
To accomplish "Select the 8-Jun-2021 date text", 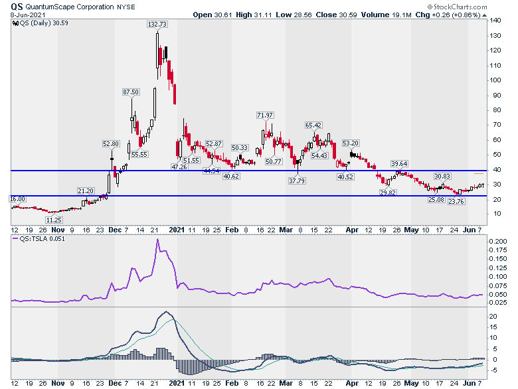I will click(28, 15).
